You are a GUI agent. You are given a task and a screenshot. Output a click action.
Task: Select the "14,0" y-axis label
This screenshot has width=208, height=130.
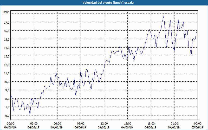[x=7, y=48]
